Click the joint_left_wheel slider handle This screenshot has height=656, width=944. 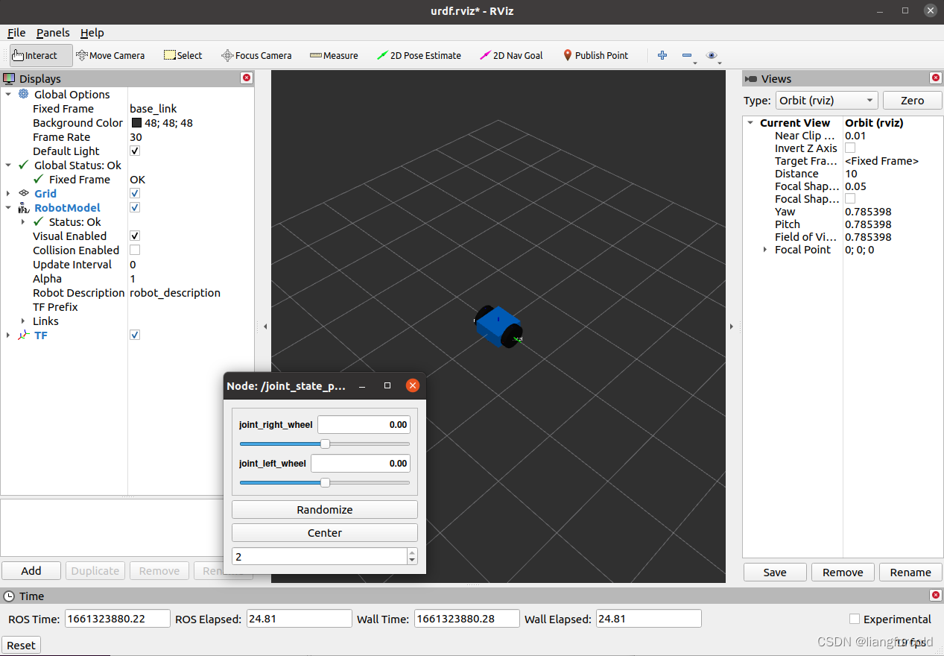(325, 482)
